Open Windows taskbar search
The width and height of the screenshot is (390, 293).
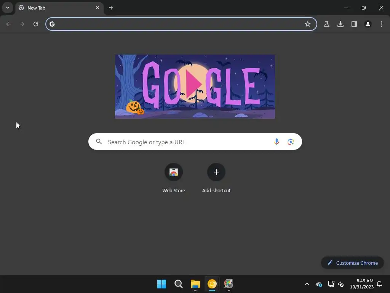coord(178,284)
